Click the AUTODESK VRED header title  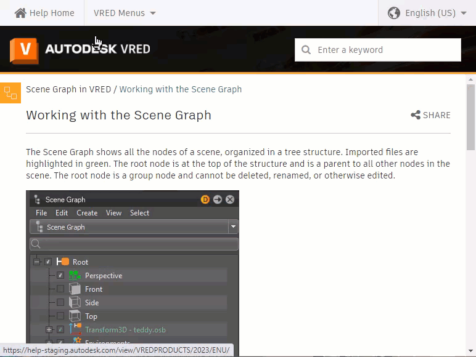tap(97, 49)
